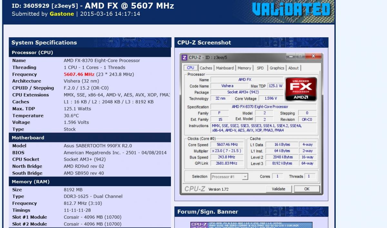Screen dimensions: 387x228
Task: Click the red 5607.46 MHz frequency value
Action: (79, 74)
